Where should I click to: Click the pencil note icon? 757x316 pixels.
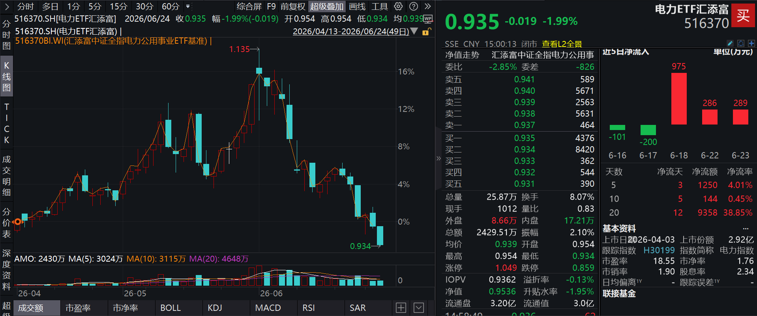(730, 43)
